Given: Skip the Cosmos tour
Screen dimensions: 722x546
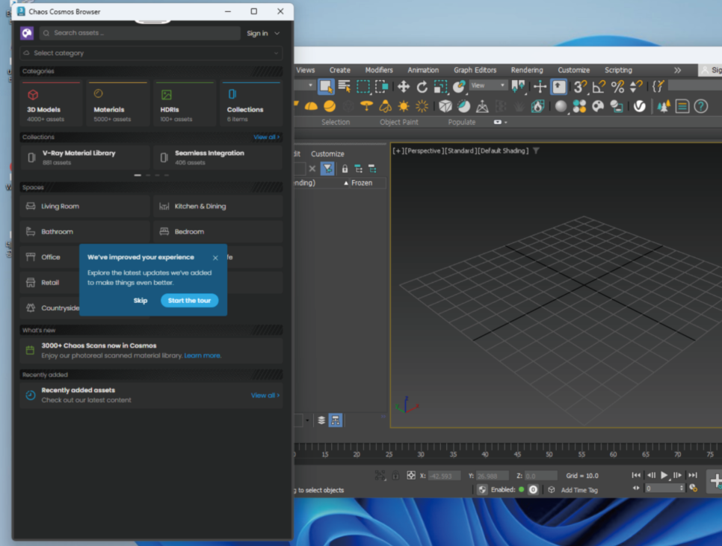Looking at the screenshot, I should click(x=141, y=301).
